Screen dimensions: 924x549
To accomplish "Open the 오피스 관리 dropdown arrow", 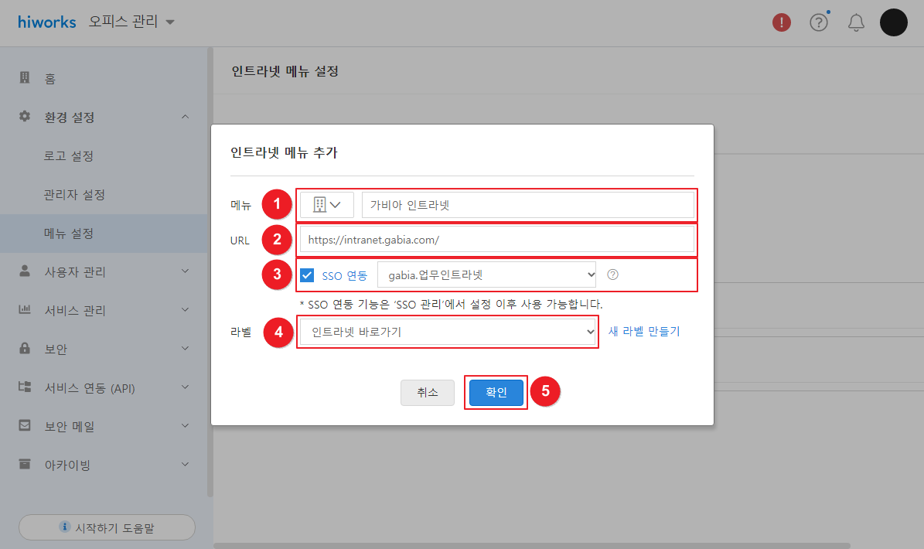I will [169, 22].
